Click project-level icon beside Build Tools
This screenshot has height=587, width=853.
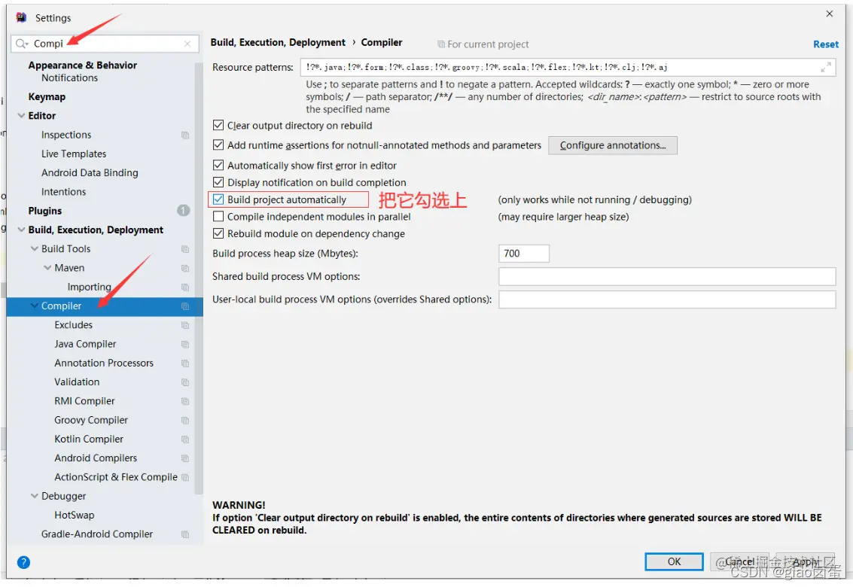[x=185, y=249]
